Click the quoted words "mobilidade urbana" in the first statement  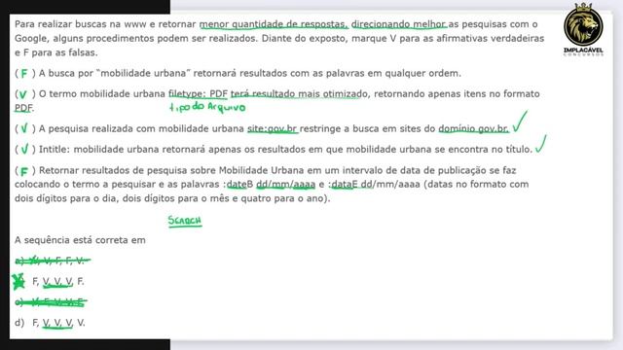(143, 74)
